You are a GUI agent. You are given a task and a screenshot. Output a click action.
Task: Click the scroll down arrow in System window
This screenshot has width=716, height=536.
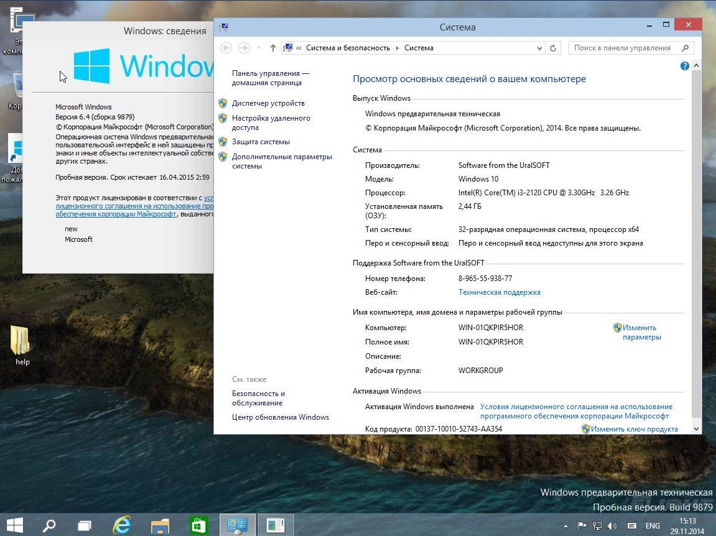pyautogui.click(x=696, y=428)
